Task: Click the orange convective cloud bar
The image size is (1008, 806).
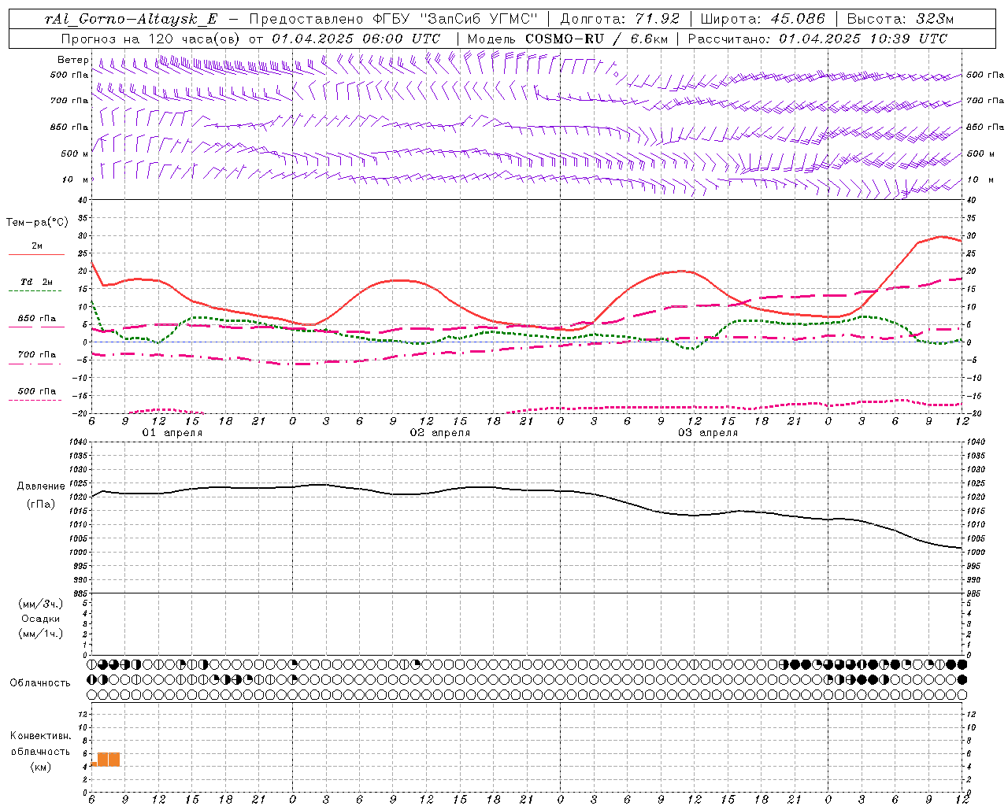Action: [107, 760]
